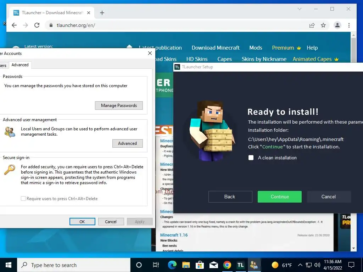
Task: Click the Local Users and Groups icon
Action: (x=10, y=132)
